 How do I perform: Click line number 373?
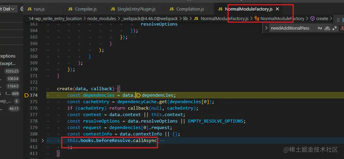(33, 89)
